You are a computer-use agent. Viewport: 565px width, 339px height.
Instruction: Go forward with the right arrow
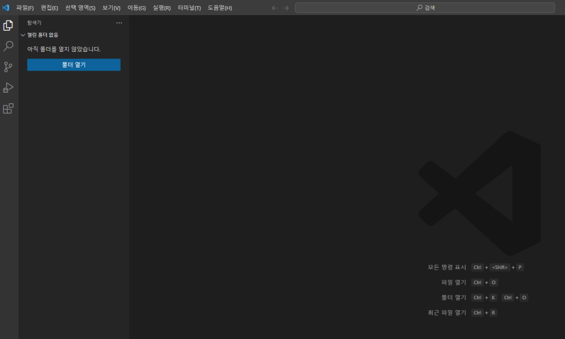click(x=286, y=8)
